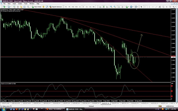Select the Text label A tool
The width and height of the screenshot is (178, 111).
(167, 7)
